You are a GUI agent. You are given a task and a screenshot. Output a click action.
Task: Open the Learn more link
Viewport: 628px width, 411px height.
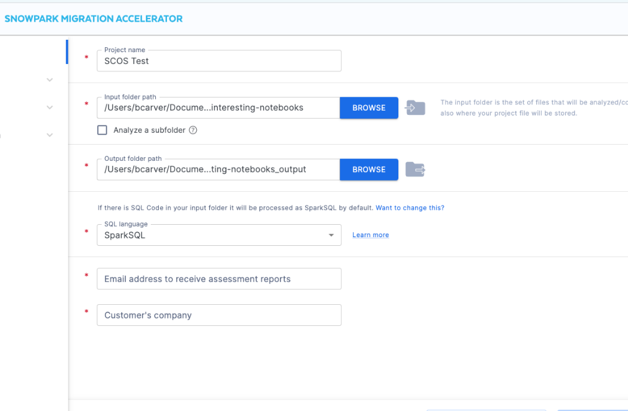[x=370, y=235]
